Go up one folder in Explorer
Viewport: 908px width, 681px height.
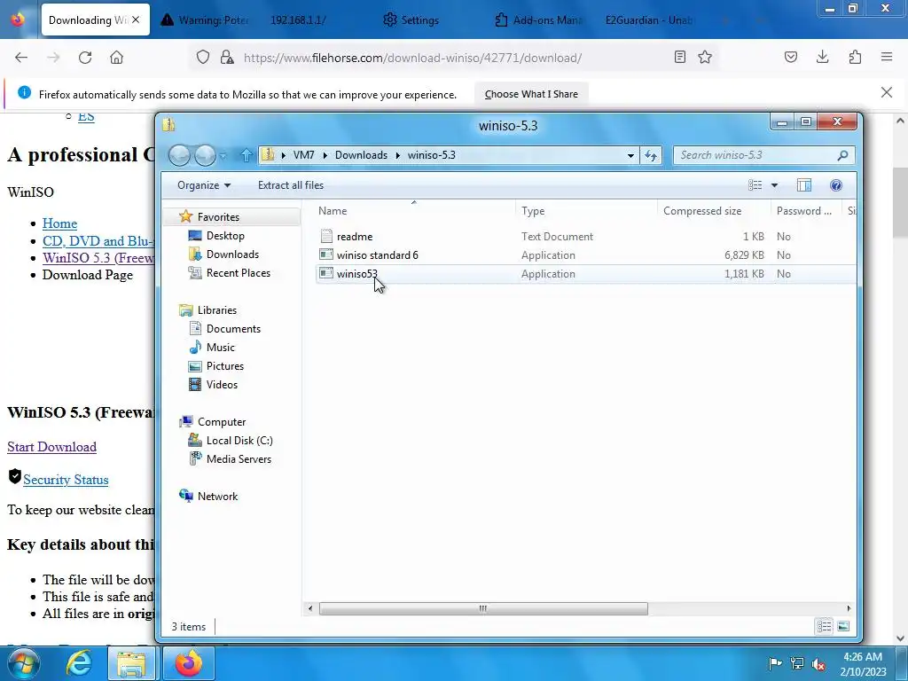(247, 155)
